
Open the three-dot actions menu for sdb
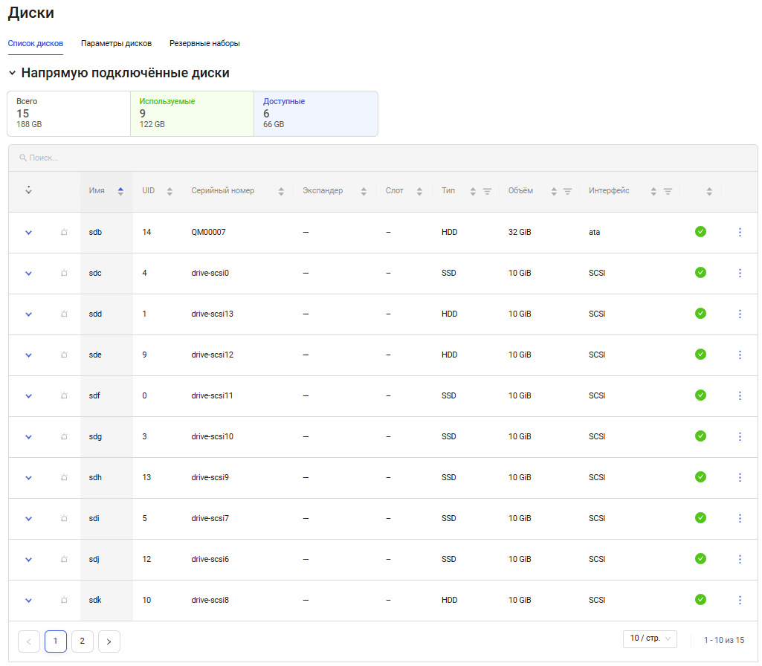740,232
